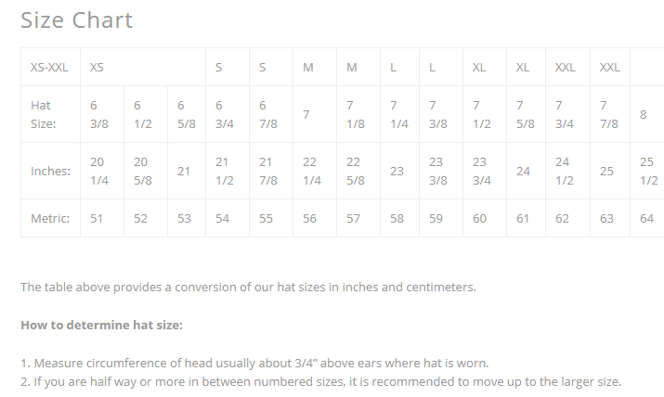Select the metric 60 cell

479,218
